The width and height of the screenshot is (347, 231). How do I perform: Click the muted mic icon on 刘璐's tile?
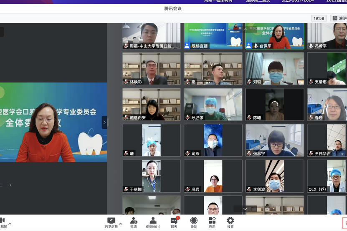[249, 82]
